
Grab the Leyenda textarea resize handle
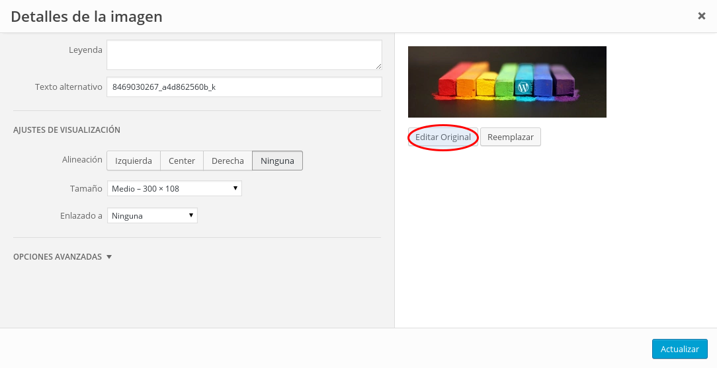pyautogui.click(x=378, y=66)
